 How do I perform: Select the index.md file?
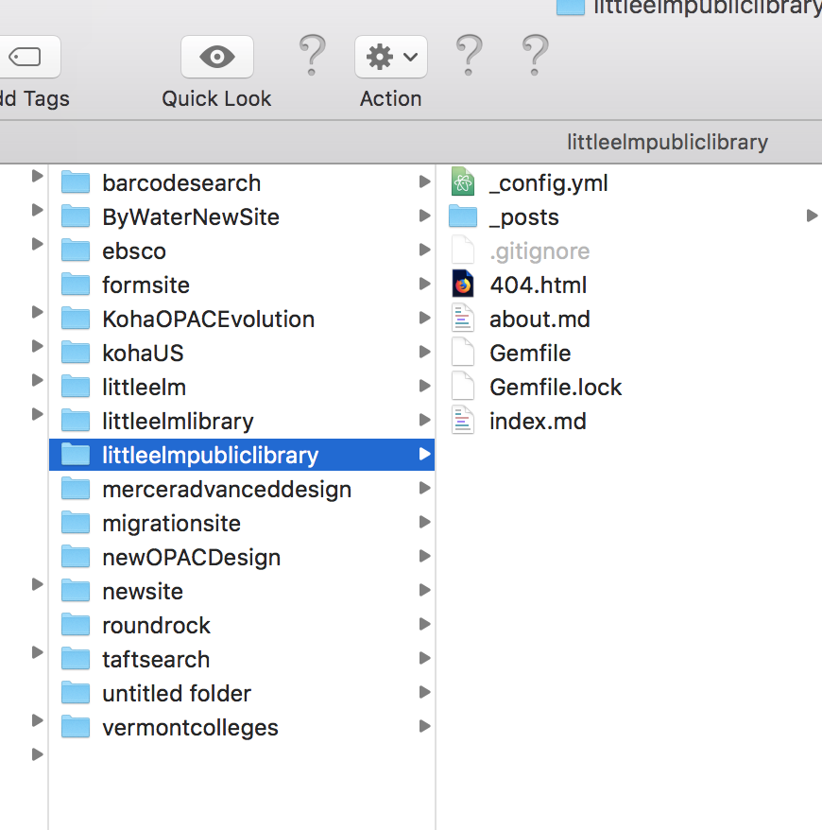(x=536, y=420)
